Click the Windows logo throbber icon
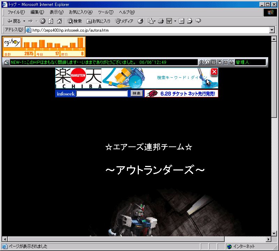The height and width of the screenshot is (251, 279). [x=270, y=12]
